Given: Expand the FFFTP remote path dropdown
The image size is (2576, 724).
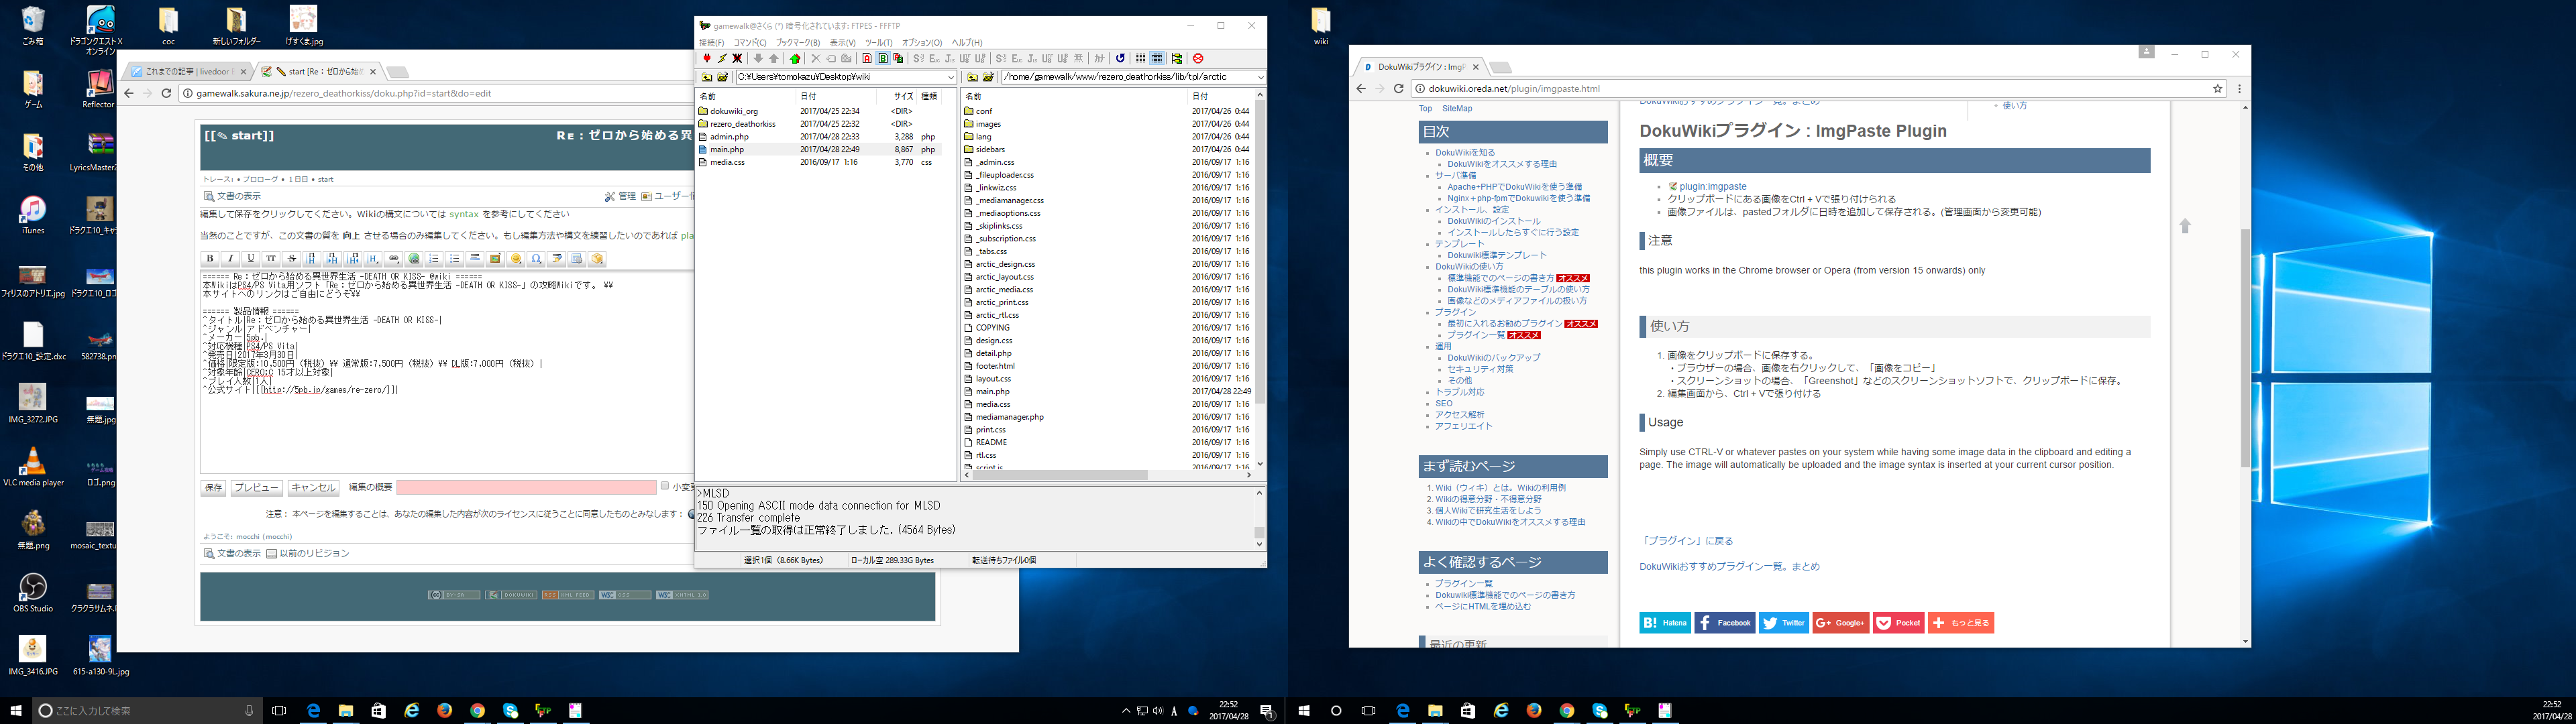Looking at the screenshot, I should (x=1260, y=77).
